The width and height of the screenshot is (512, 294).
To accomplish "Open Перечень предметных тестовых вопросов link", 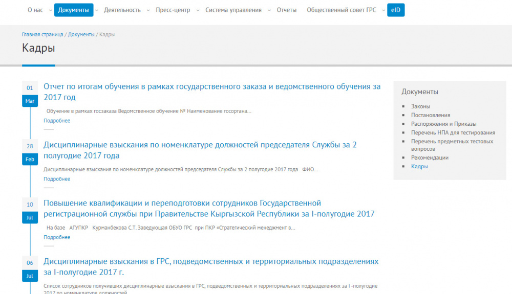I will [x=452, y=145].
